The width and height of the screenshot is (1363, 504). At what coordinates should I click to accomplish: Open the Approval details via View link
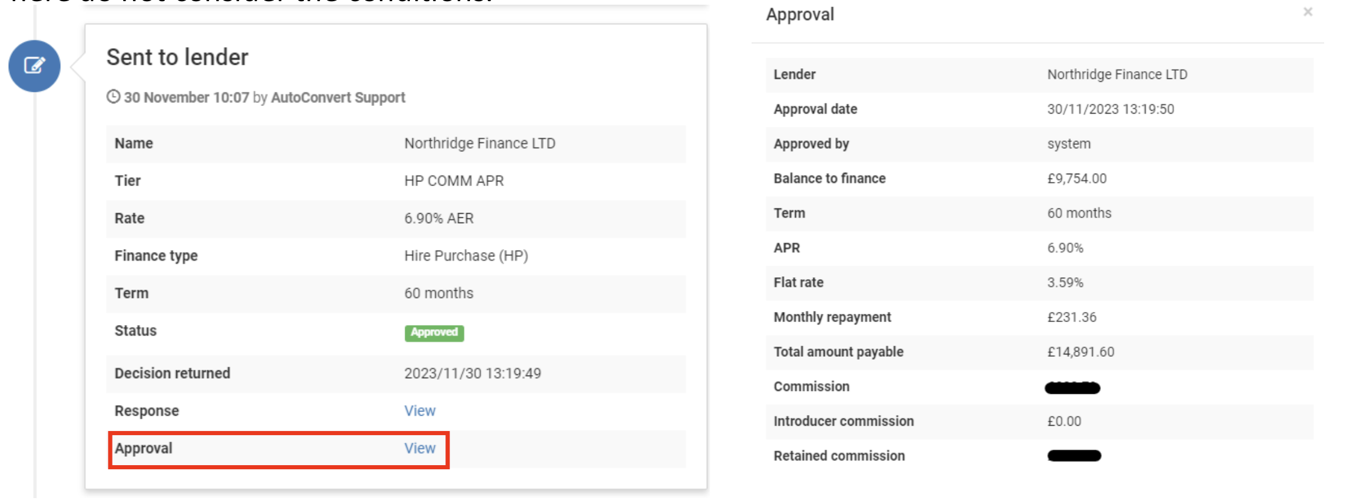(x=419, y=448)
